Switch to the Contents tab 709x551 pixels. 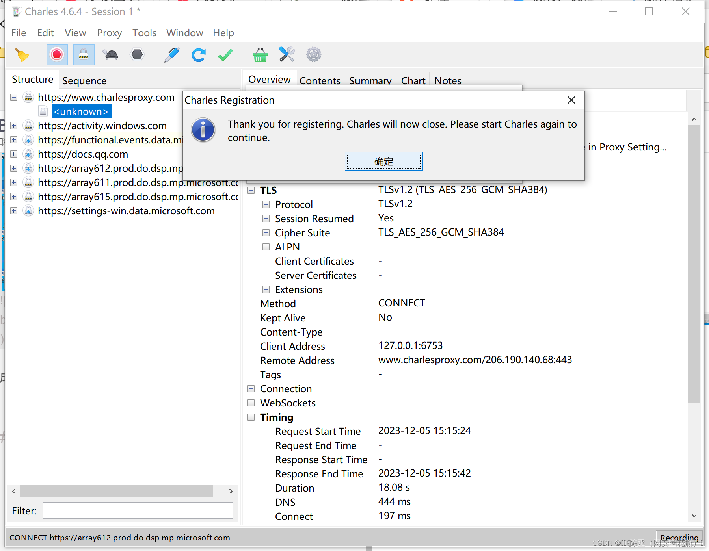pos(320,81)
